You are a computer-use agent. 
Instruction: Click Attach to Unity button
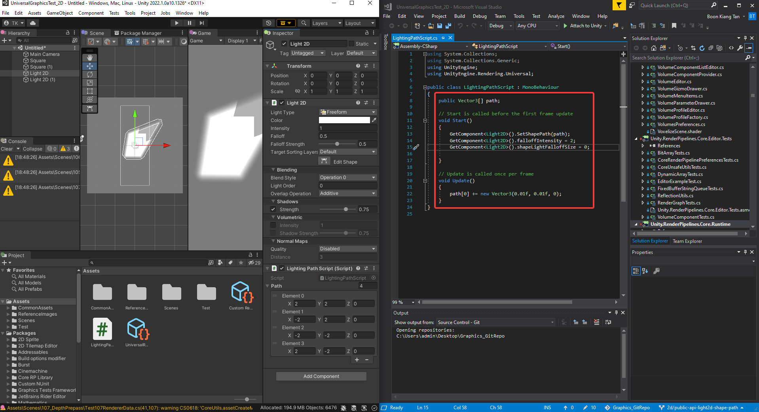pos(585,26)
